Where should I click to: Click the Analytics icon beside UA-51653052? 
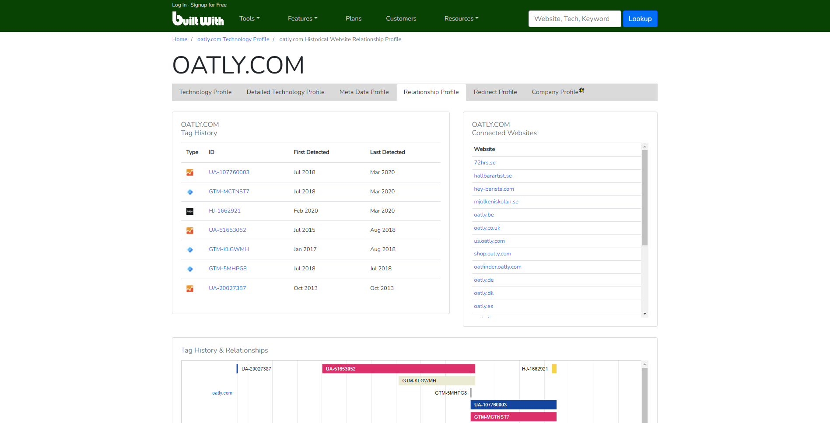(190, 231)
